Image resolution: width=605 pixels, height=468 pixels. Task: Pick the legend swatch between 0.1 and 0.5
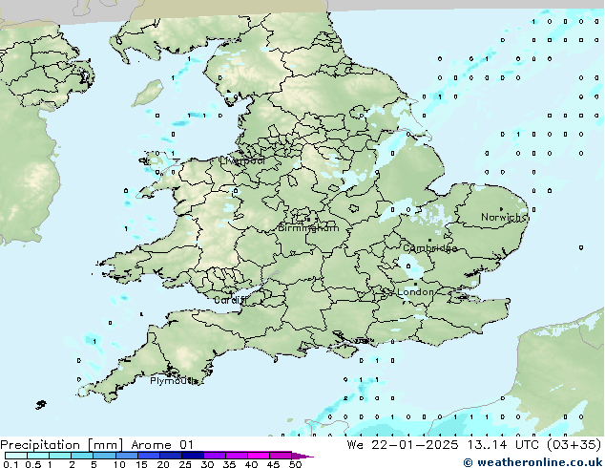click(x=16, y=456)
